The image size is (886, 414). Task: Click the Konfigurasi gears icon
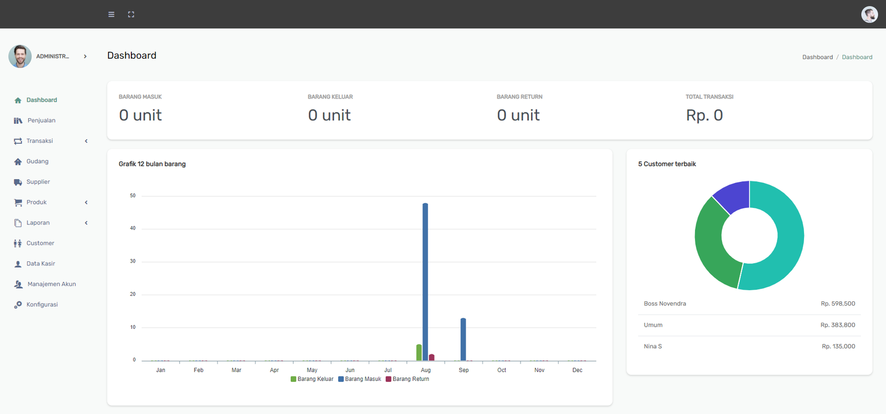(18, 305)
